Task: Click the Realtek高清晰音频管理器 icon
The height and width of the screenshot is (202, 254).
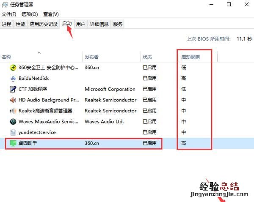Action: coord(12,111)
